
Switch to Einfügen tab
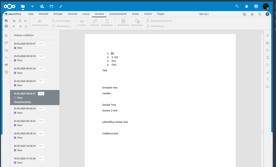58,14
